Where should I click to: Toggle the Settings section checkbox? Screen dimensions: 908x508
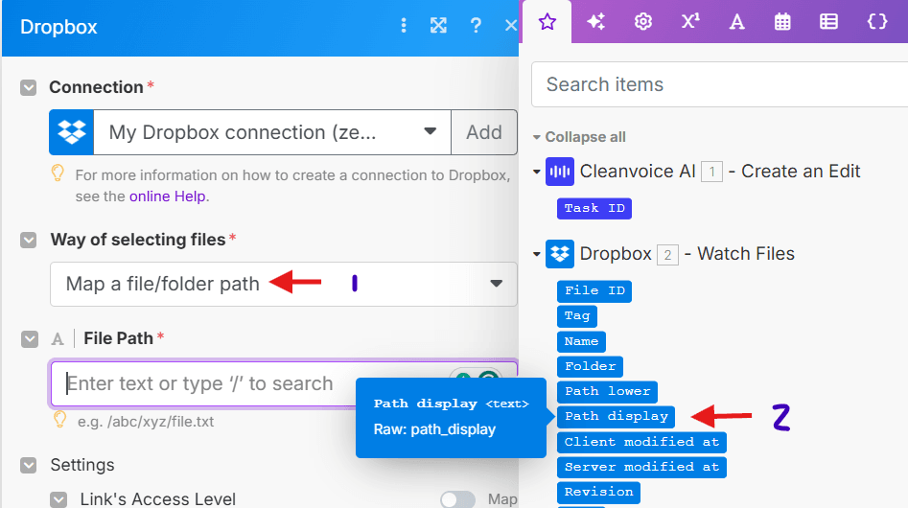(x=29, y=465)
